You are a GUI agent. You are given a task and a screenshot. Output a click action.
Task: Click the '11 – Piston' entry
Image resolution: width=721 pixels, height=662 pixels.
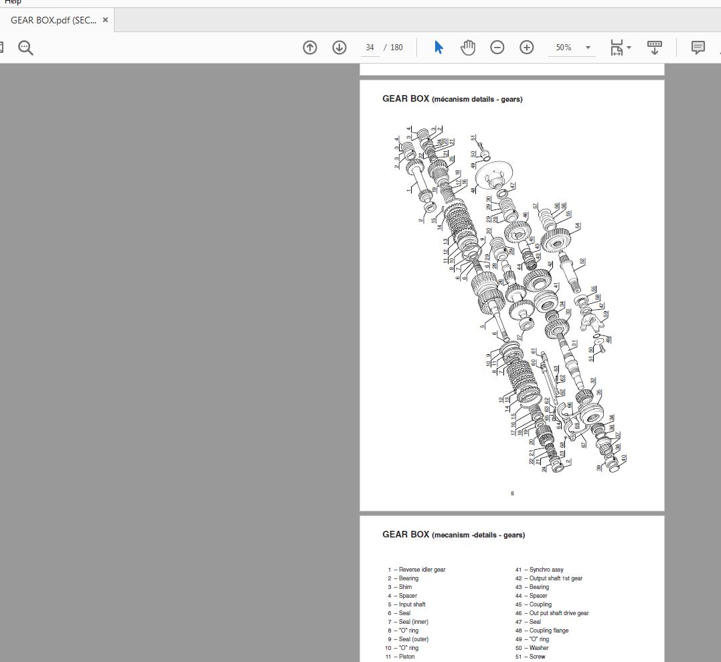click(400, 657)
